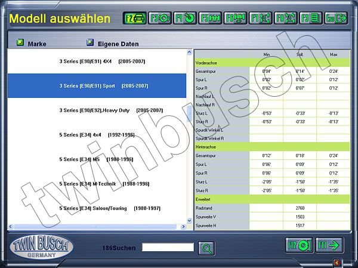This screenshot has width=358, height=268.
Task: Click the F8 chassis diagram icon
Action: point(286,19)
